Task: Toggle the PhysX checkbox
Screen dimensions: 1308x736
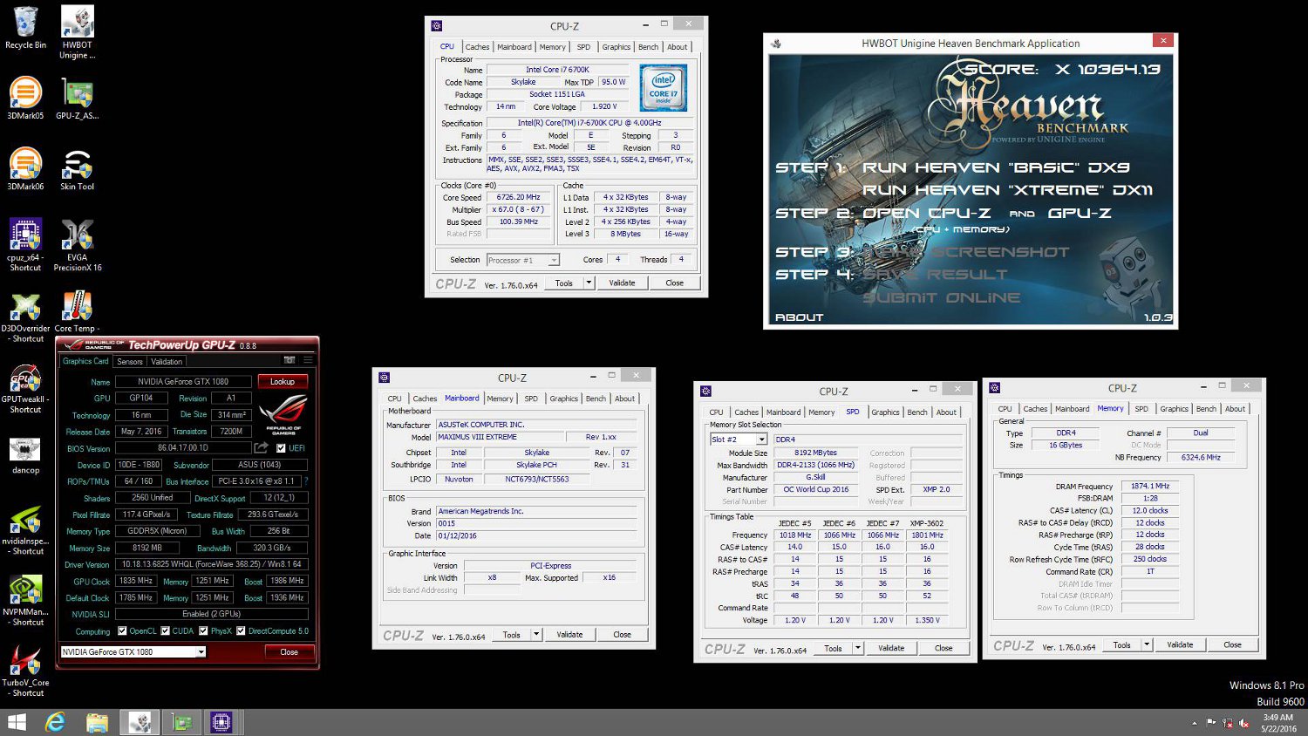Action: (203, 630)
